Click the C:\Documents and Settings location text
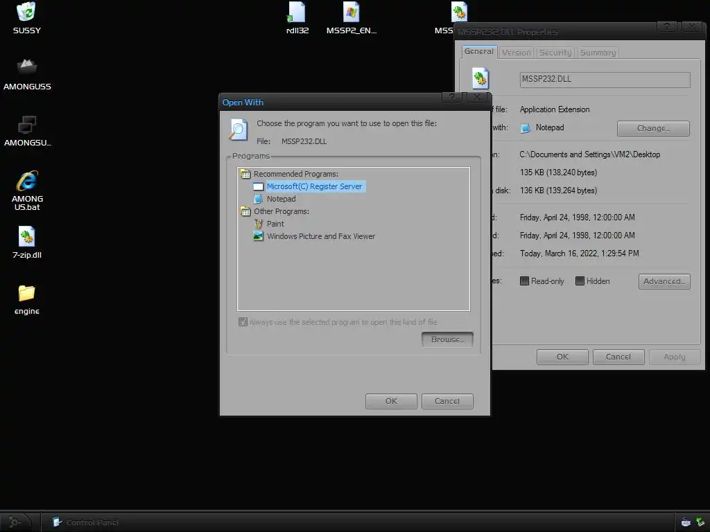The image size is (710, 532). 589,154
